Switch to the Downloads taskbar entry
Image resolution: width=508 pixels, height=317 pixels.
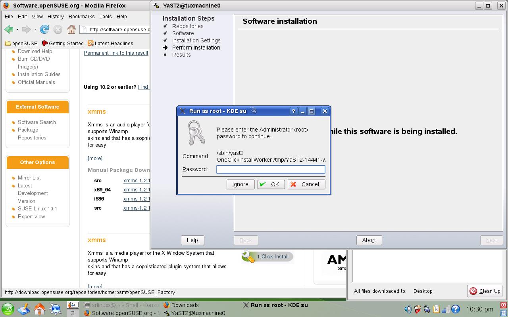coord(181,305)
